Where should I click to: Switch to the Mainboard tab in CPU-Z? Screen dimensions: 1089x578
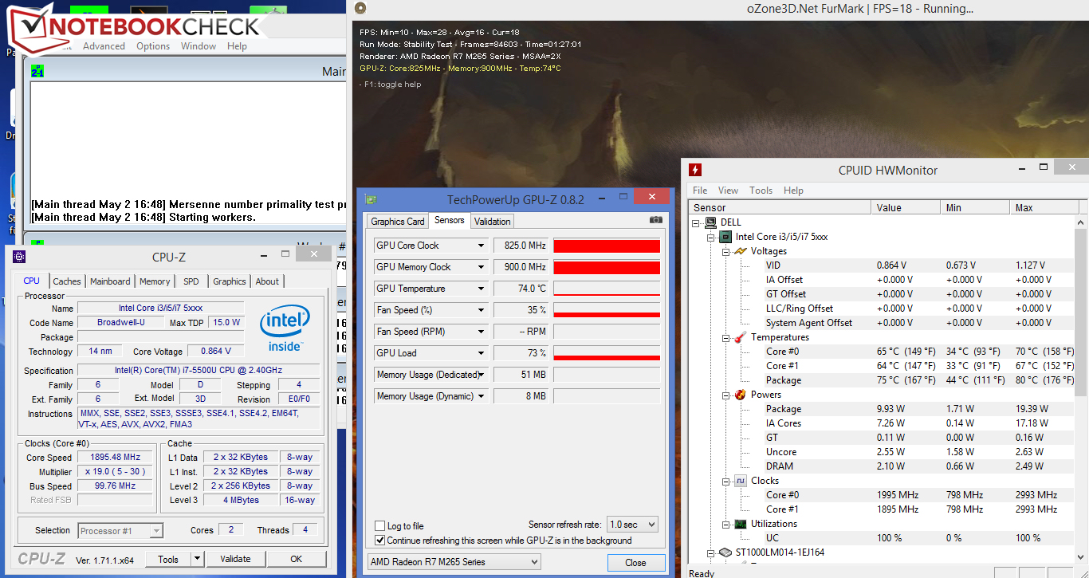tap(110, 281)
